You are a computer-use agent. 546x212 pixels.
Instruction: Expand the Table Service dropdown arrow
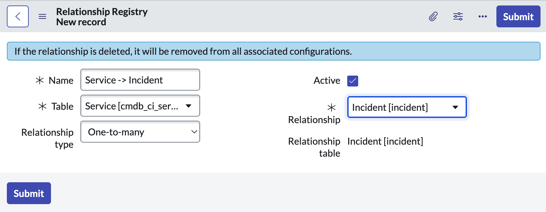click(x=188, y=106)
